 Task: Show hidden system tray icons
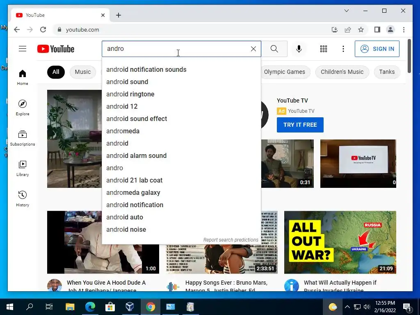click(347, 307)
